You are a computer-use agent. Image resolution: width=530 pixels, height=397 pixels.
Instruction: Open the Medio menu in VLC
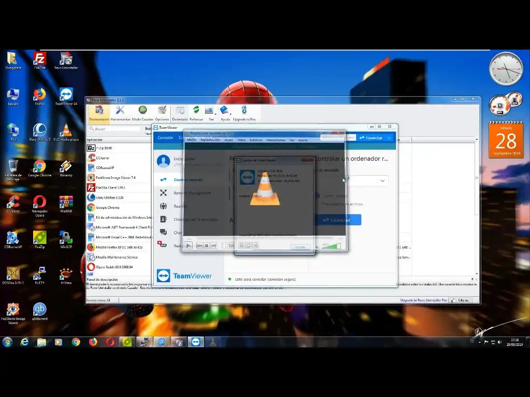click(x=192, y=140)
